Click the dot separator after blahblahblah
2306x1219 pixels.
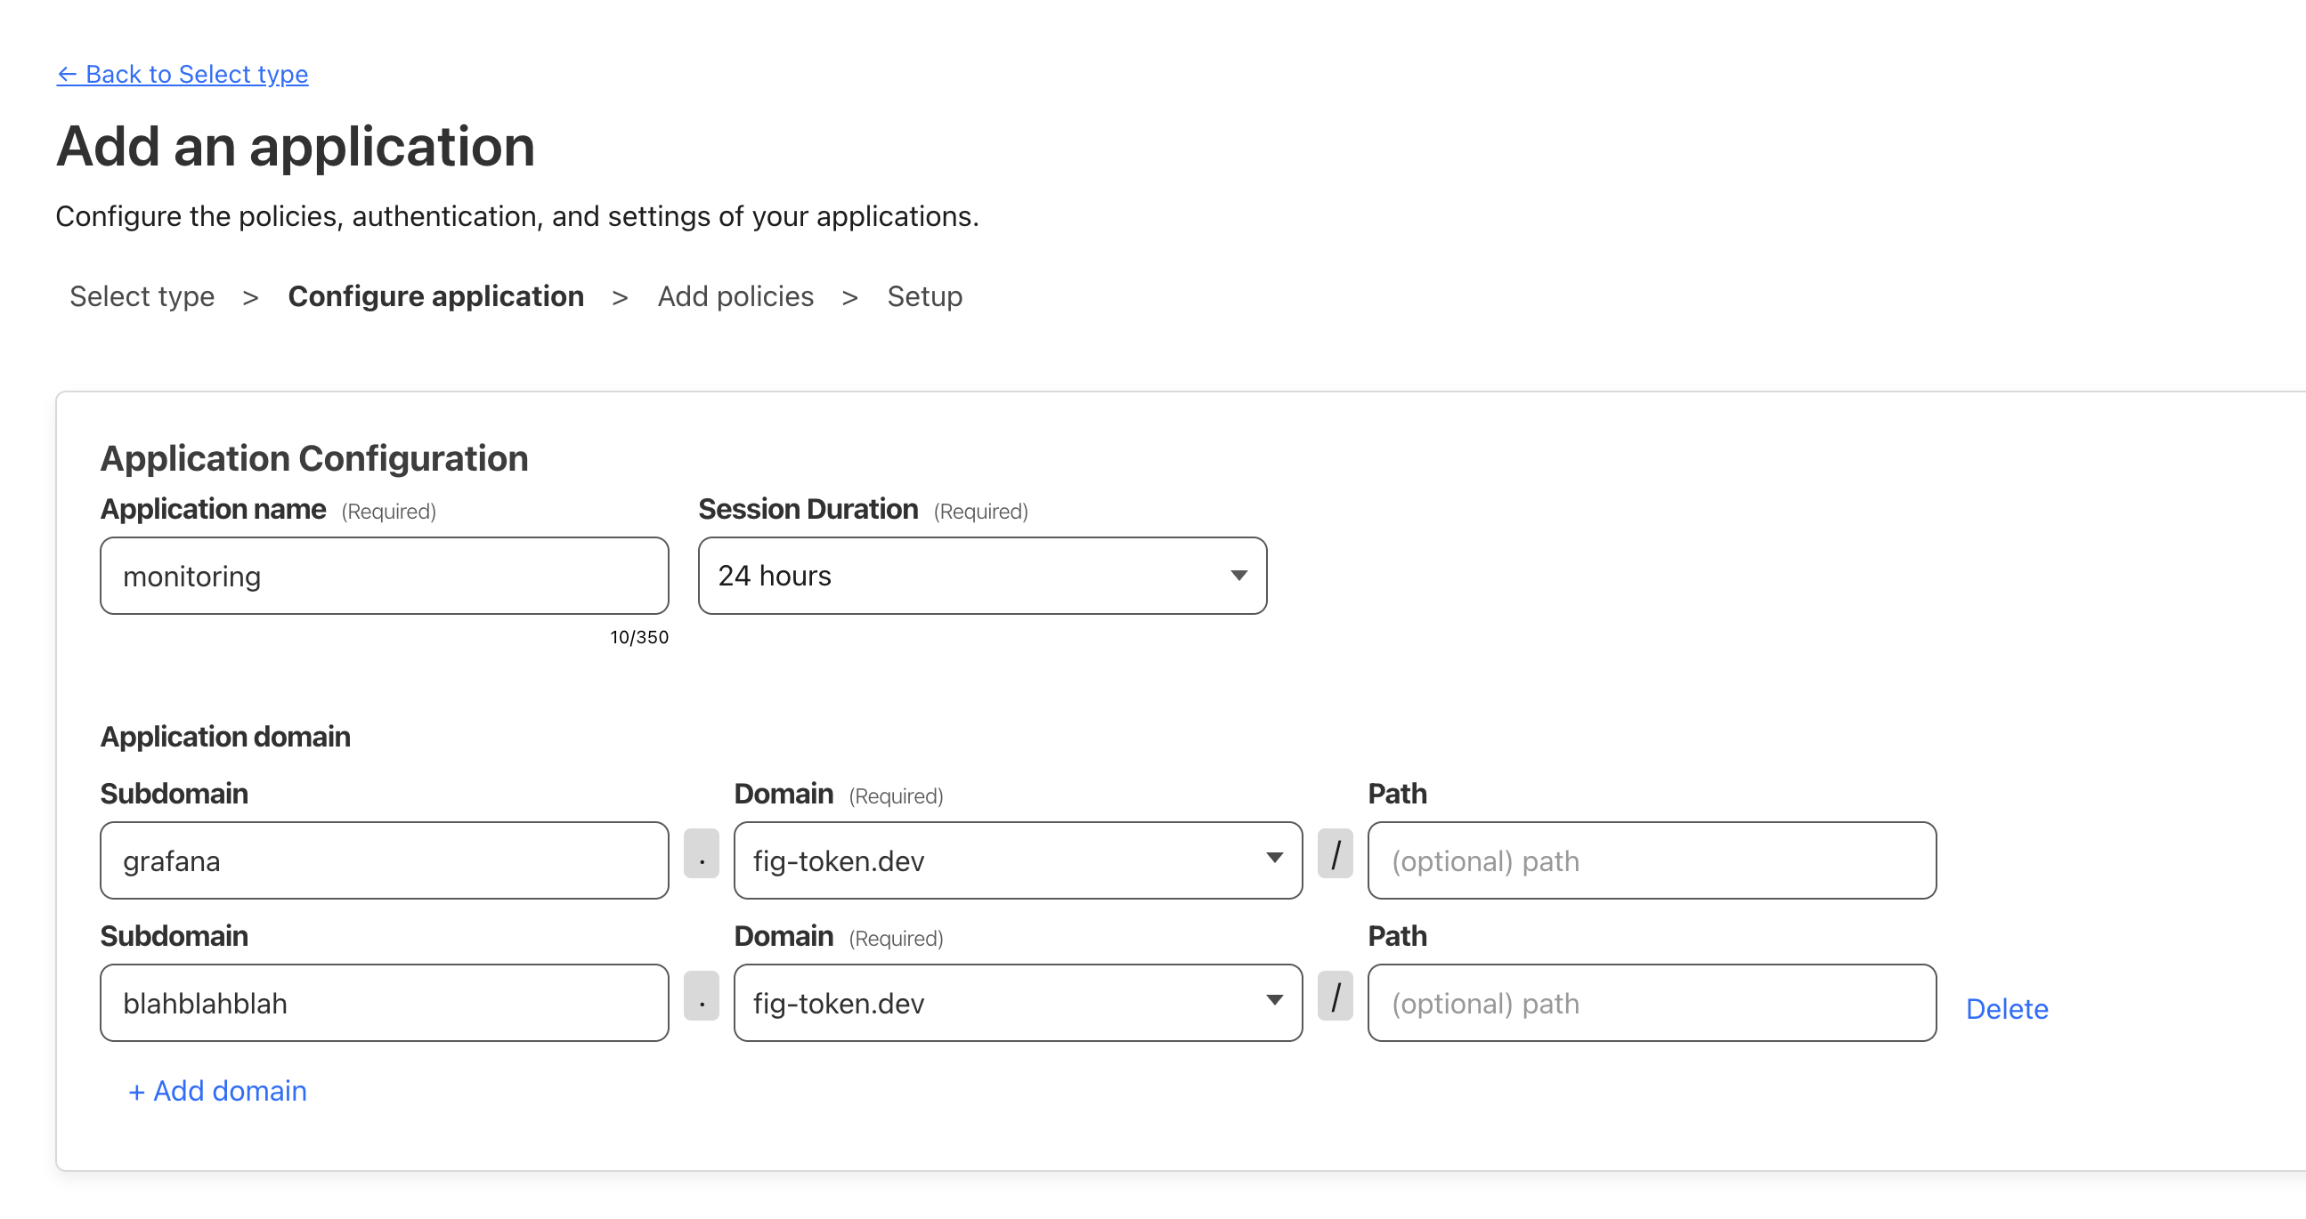(x=701, y=997)
